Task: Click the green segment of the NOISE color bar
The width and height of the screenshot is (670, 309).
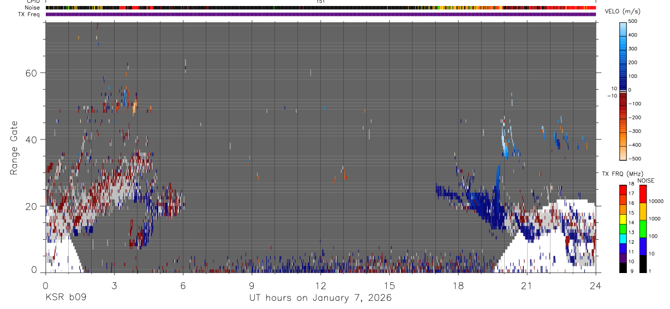Action: [643, 228]
